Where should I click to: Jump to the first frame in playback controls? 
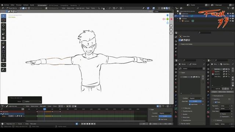[x=82, y=124]
